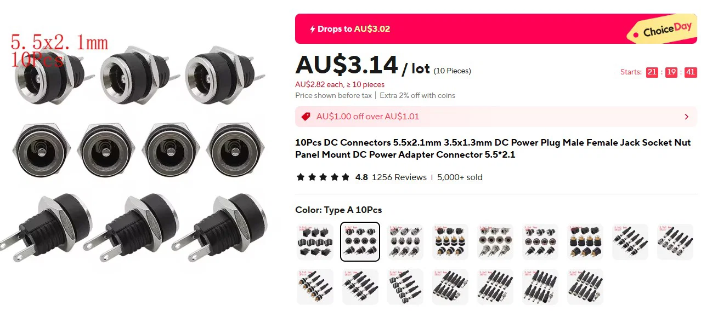Screen dimensions: 701x323
Task: Expand the AU$1.00 off coupon chevron
Action: point(687,117)
